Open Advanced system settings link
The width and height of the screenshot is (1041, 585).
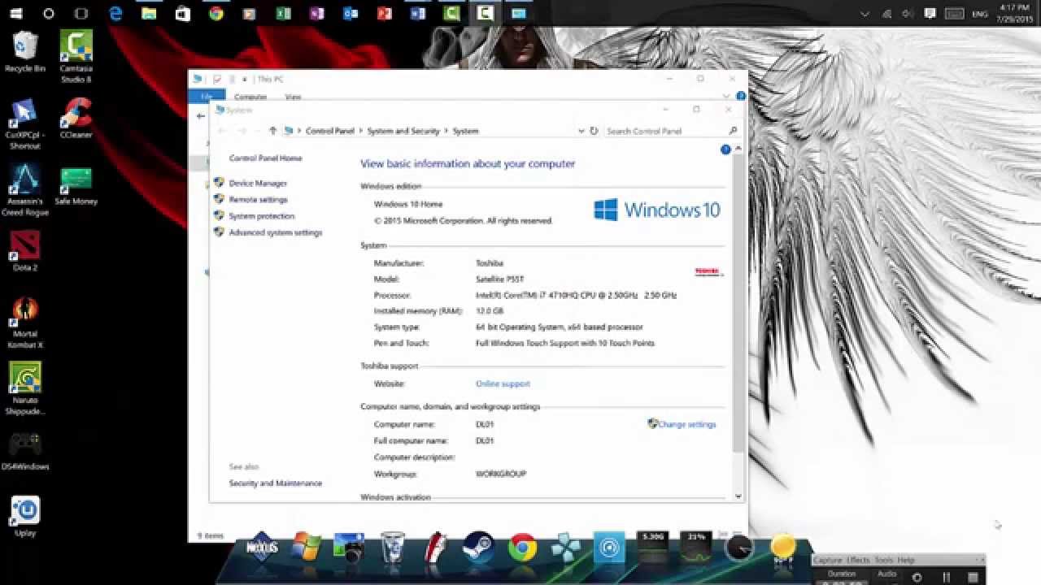pyautogui.click(x=276, y=232)
